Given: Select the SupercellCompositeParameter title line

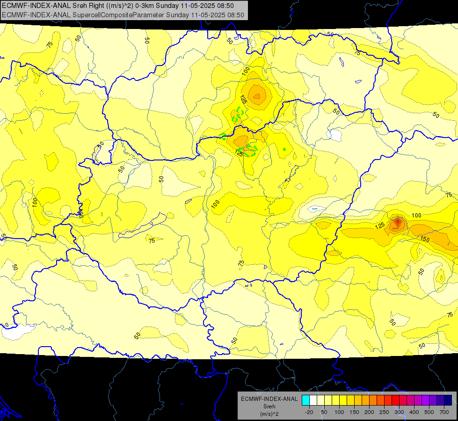Looking at the screenshot, I should click(x=123, y=15).
